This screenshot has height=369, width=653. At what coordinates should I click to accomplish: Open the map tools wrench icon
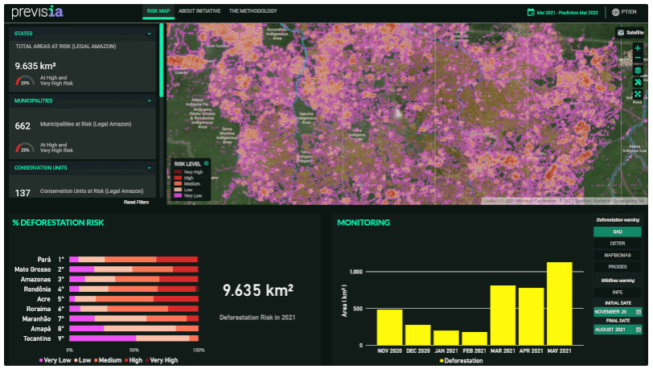pos(638,83)
